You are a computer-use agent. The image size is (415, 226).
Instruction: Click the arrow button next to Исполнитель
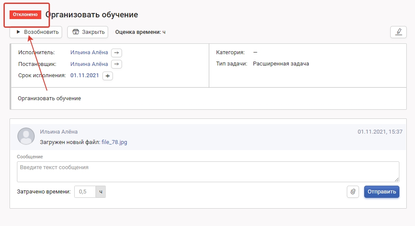click(x=116, y=52)
